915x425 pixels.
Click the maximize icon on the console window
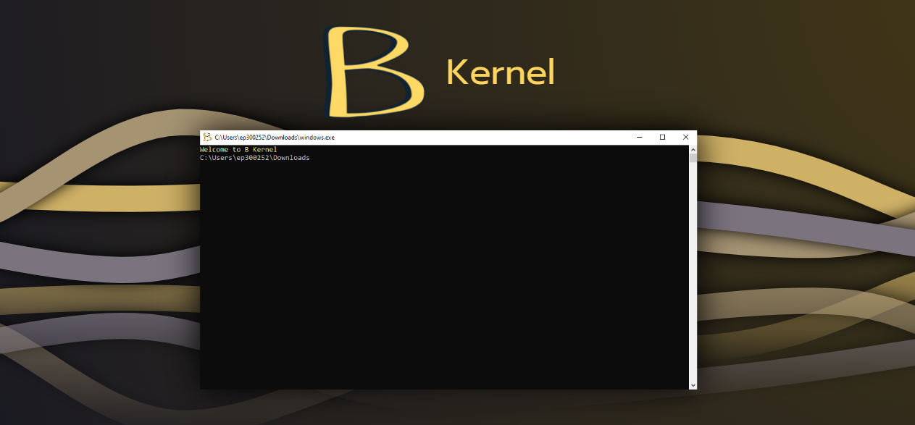[x=661, y=137]
